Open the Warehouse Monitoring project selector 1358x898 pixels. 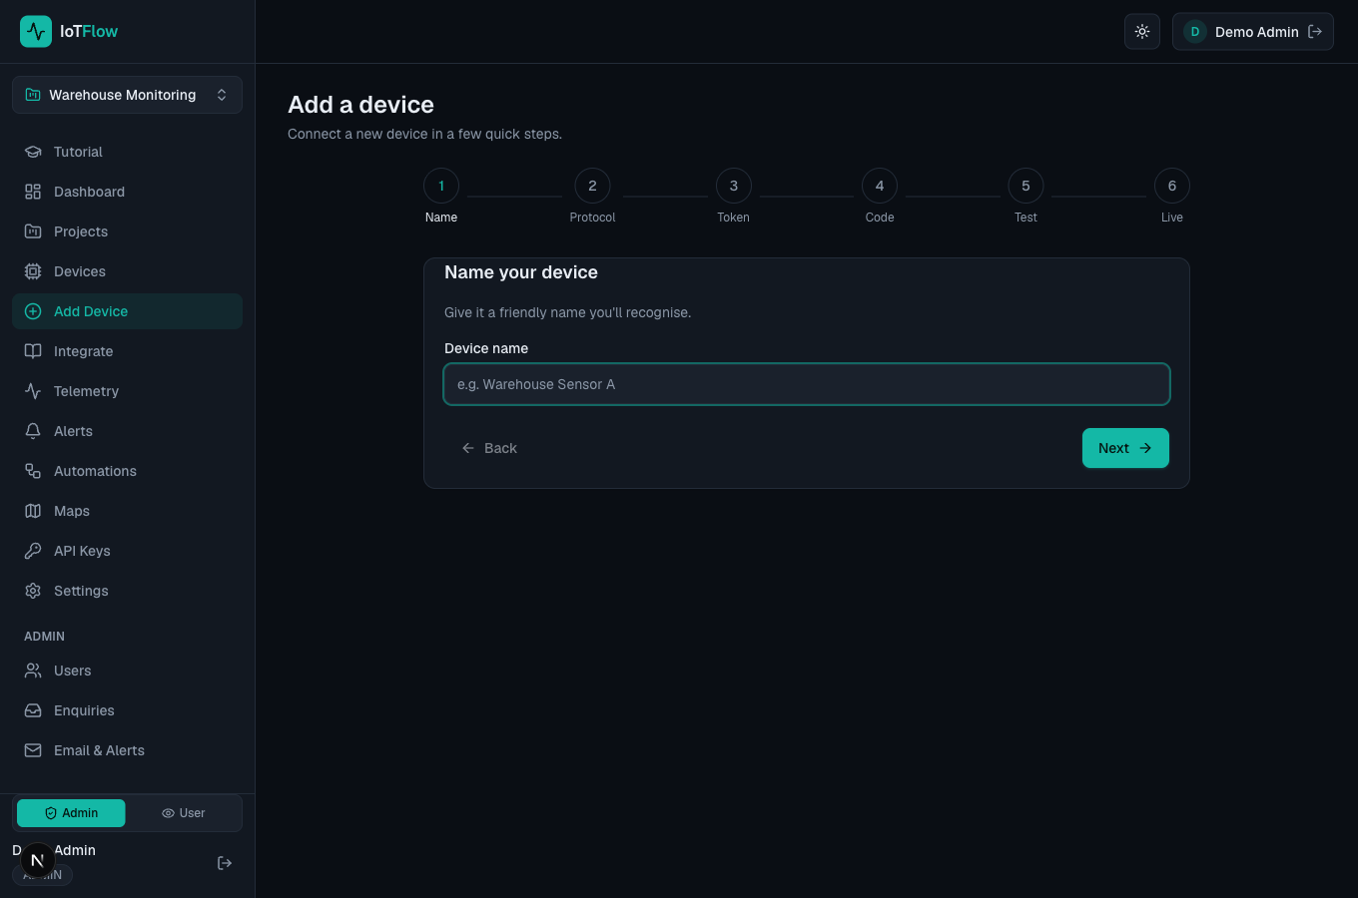click(127, 95)
